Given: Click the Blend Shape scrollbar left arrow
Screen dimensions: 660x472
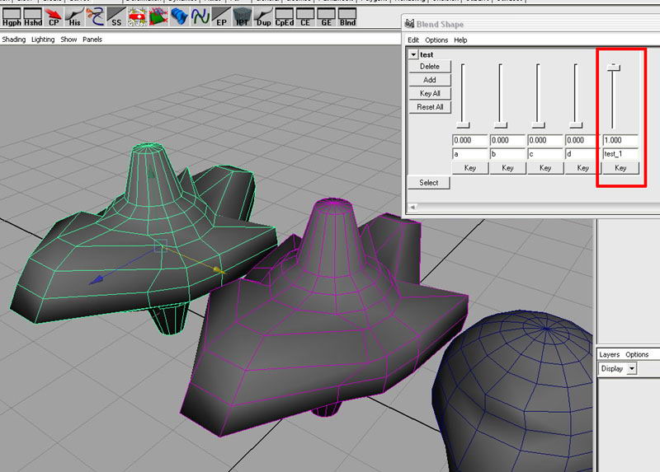Looking at the screenshot, I should (413, 208).
